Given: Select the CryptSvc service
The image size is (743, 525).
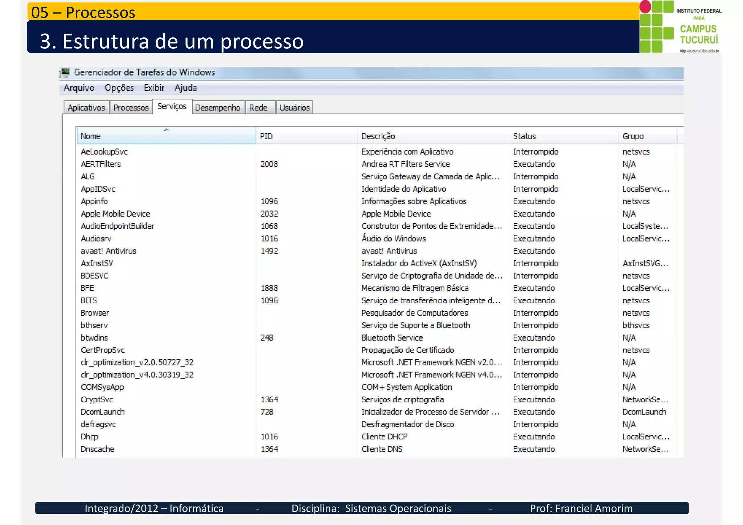Looking at the screenshot, I should pos(97,399).
